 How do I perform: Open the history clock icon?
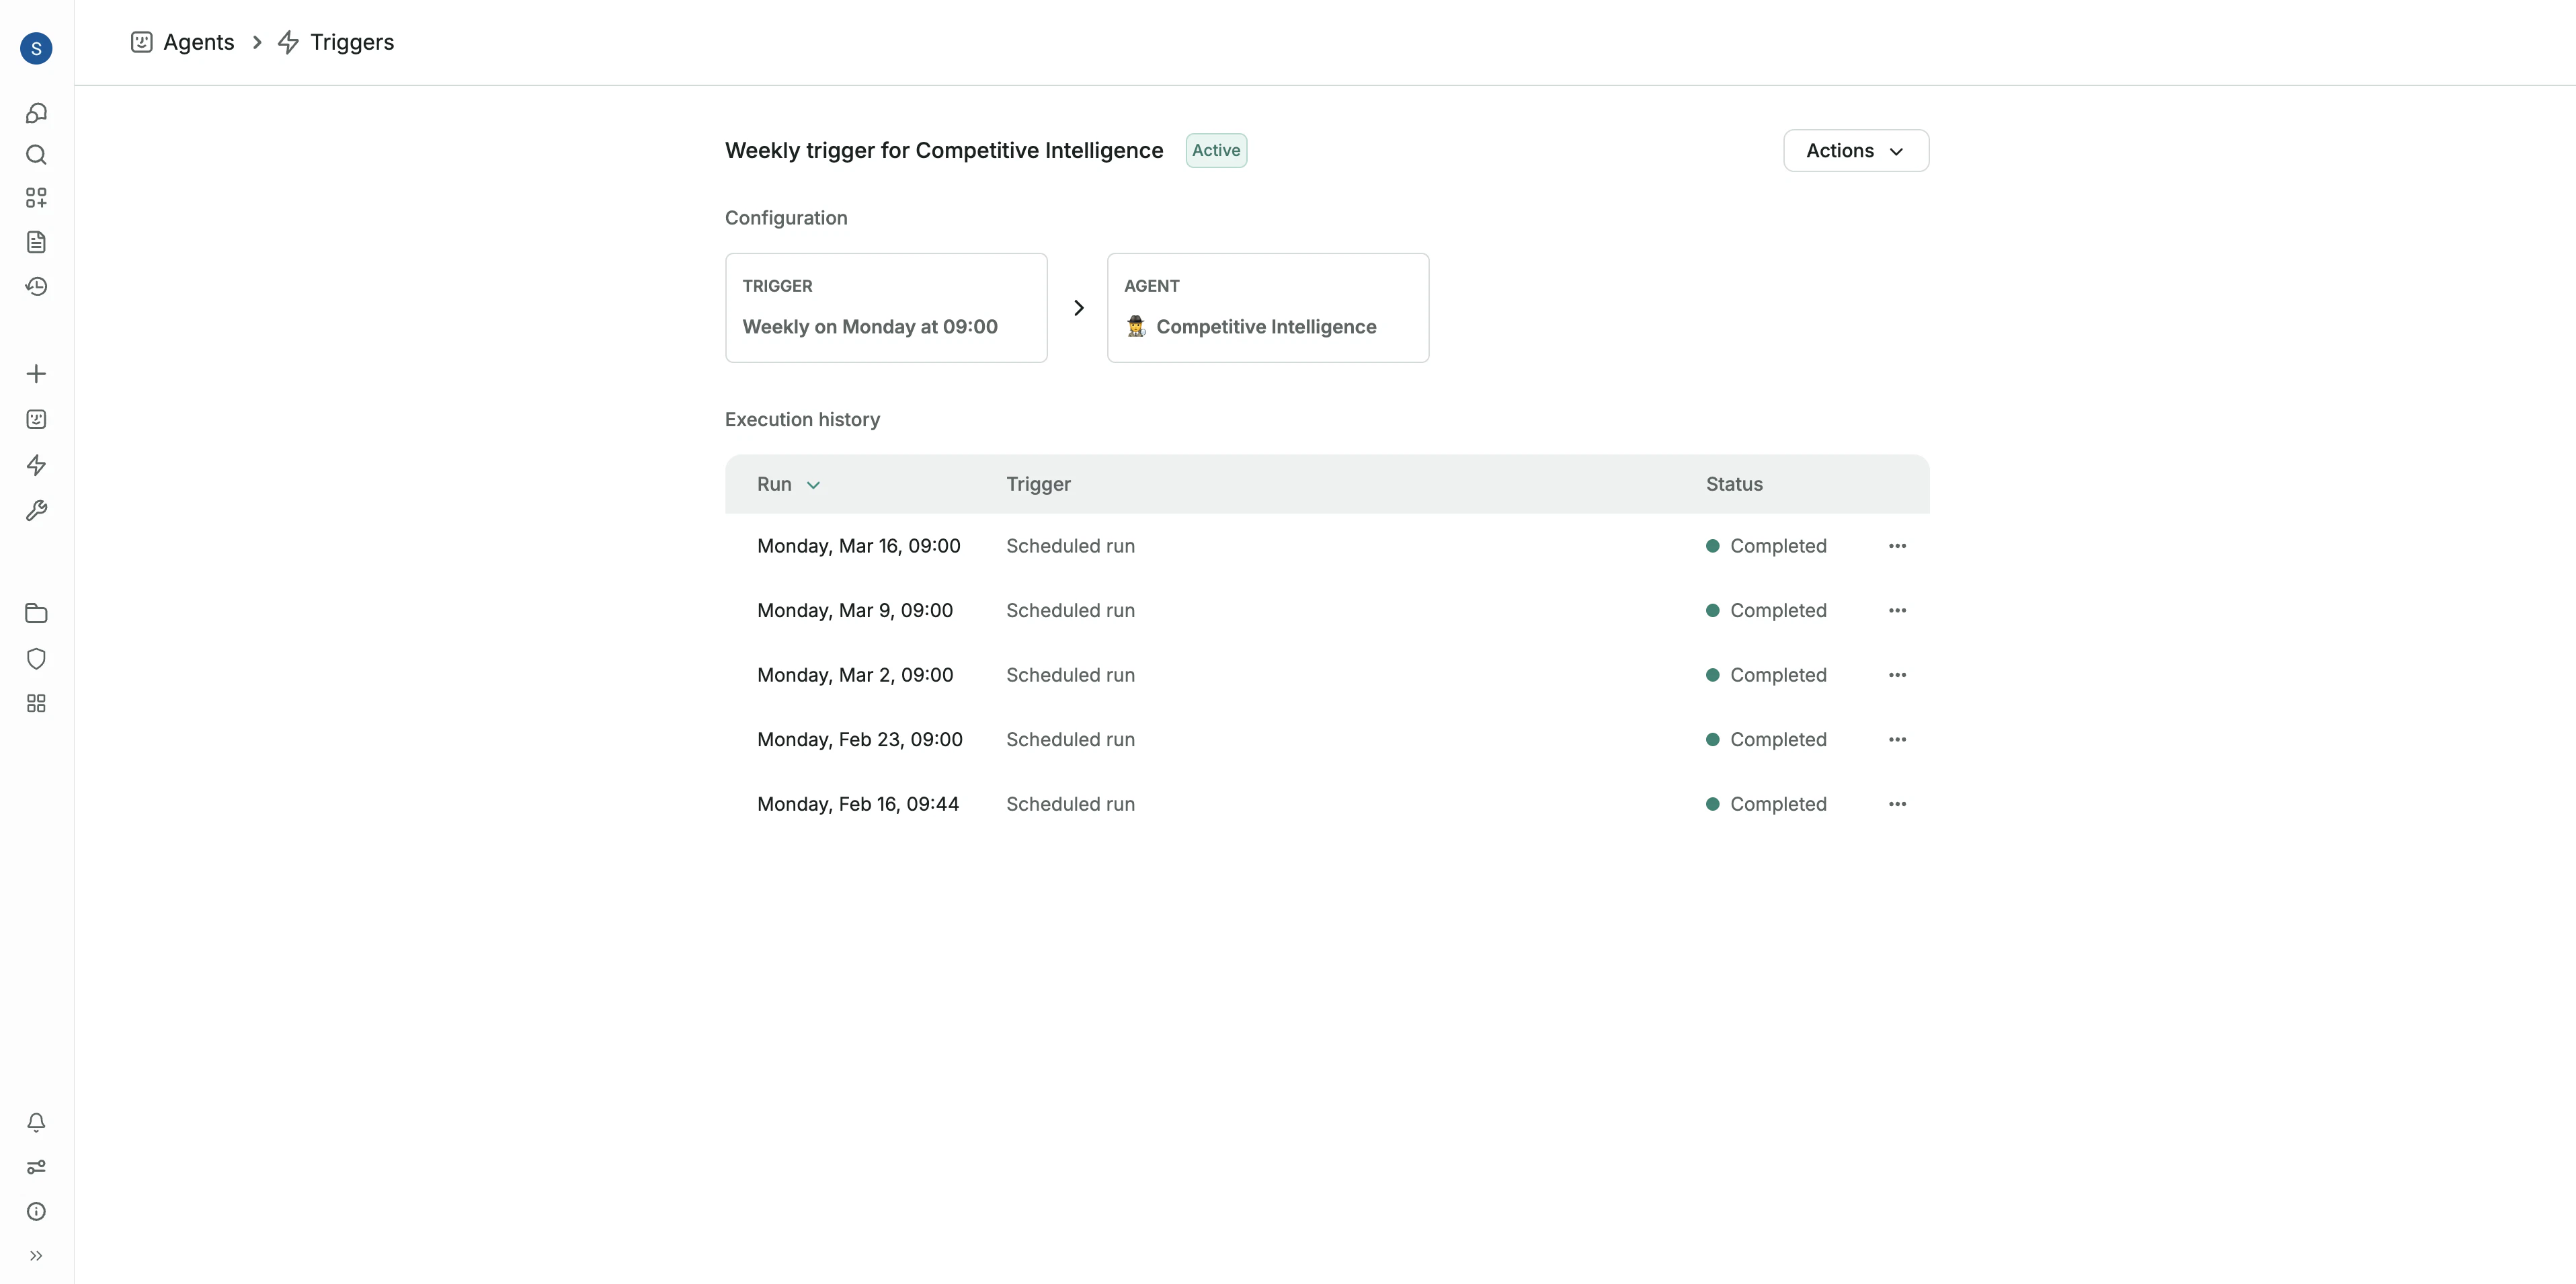pos(36,287)
